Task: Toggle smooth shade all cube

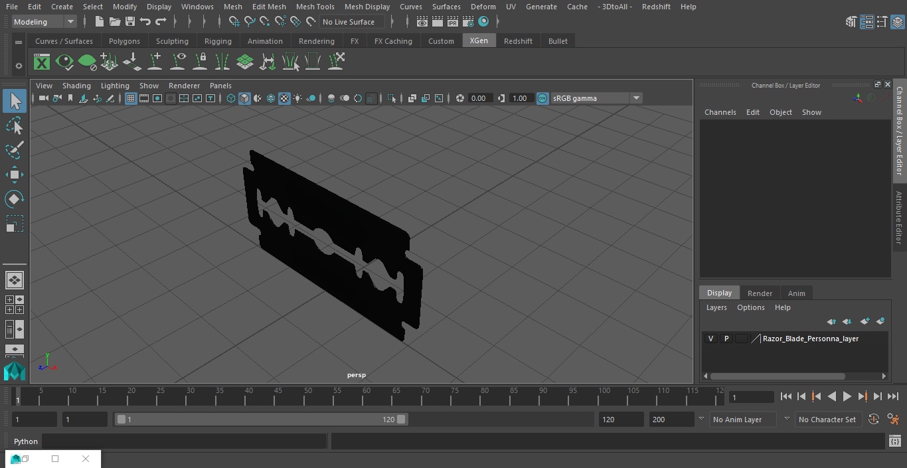Action: [x=244, y=98]
